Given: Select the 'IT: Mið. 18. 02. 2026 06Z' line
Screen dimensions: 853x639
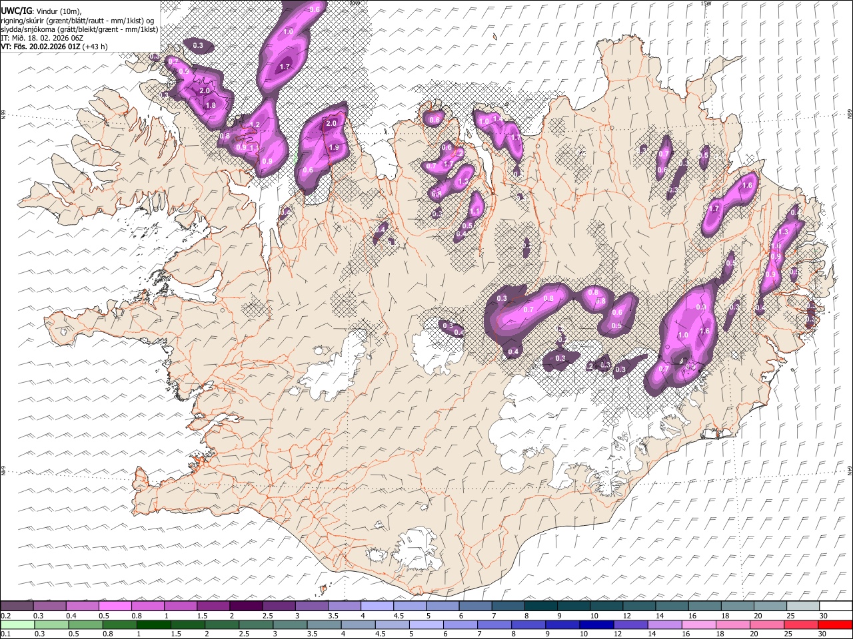Looking at the screenshot, I should (x=42, y=38).
